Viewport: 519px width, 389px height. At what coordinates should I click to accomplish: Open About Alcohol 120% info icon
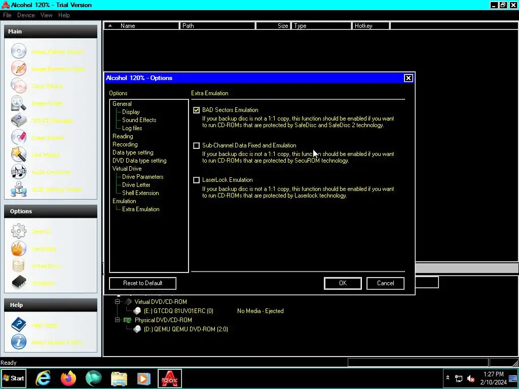19,342
